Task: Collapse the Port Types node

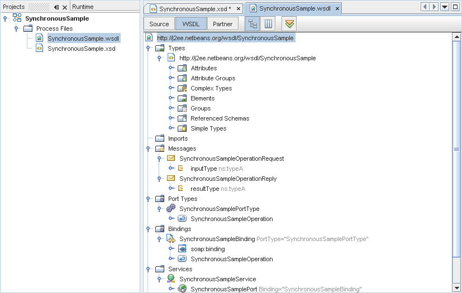Action: (x=148, y=199)
